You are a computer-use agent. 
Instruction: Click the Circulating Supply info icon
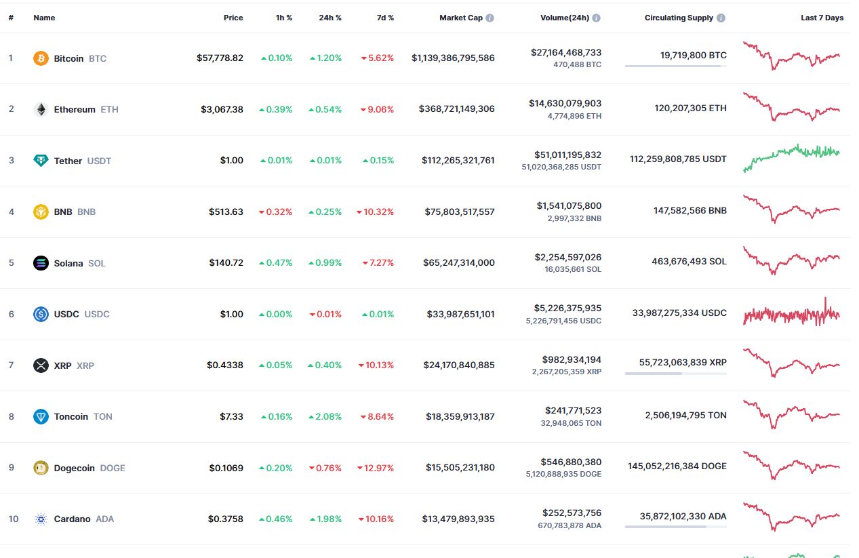pos(721,18)
